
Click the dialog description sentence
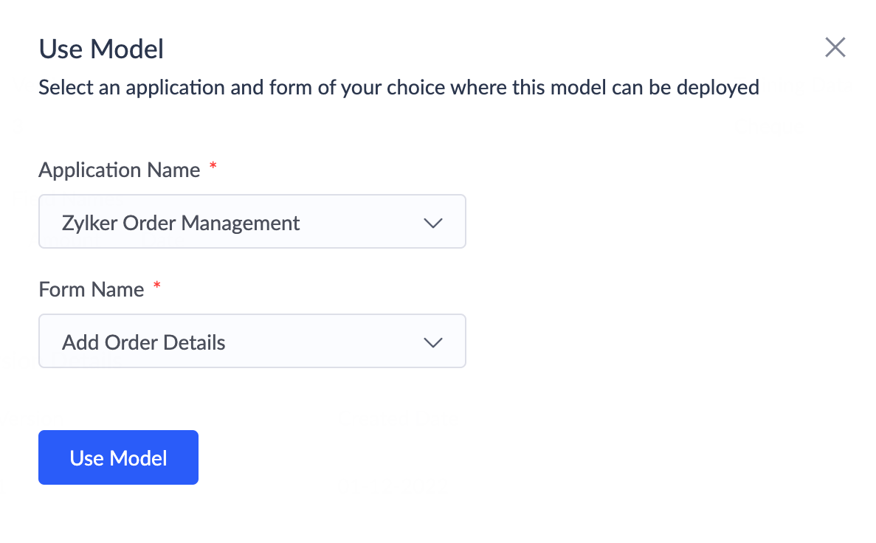tap(399, 87)
